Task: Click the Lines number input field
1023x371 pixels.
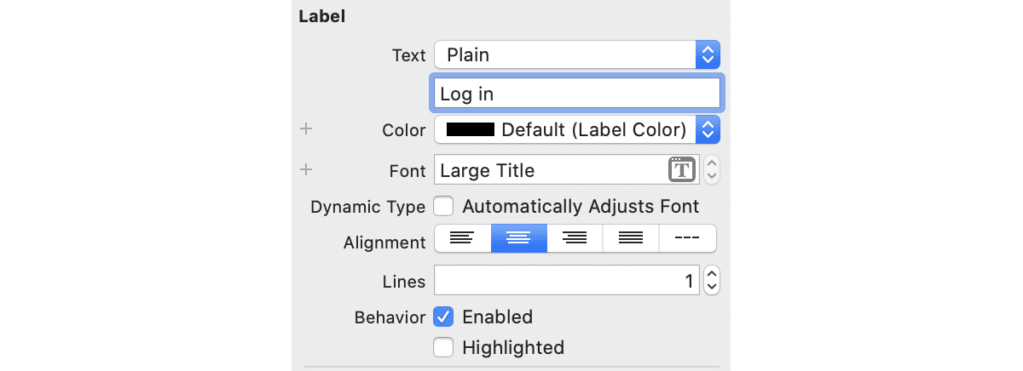Action: coord(566,280)
